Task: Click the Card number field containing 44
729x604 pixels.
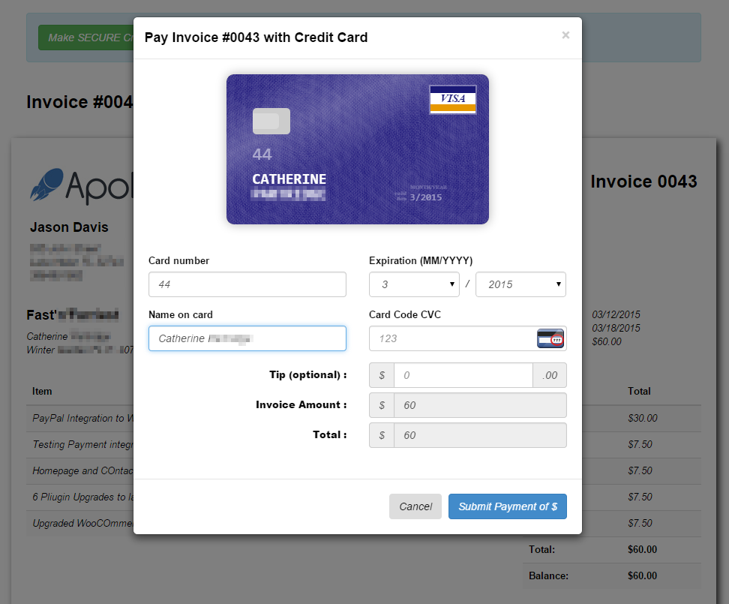Action: [247, 284]
